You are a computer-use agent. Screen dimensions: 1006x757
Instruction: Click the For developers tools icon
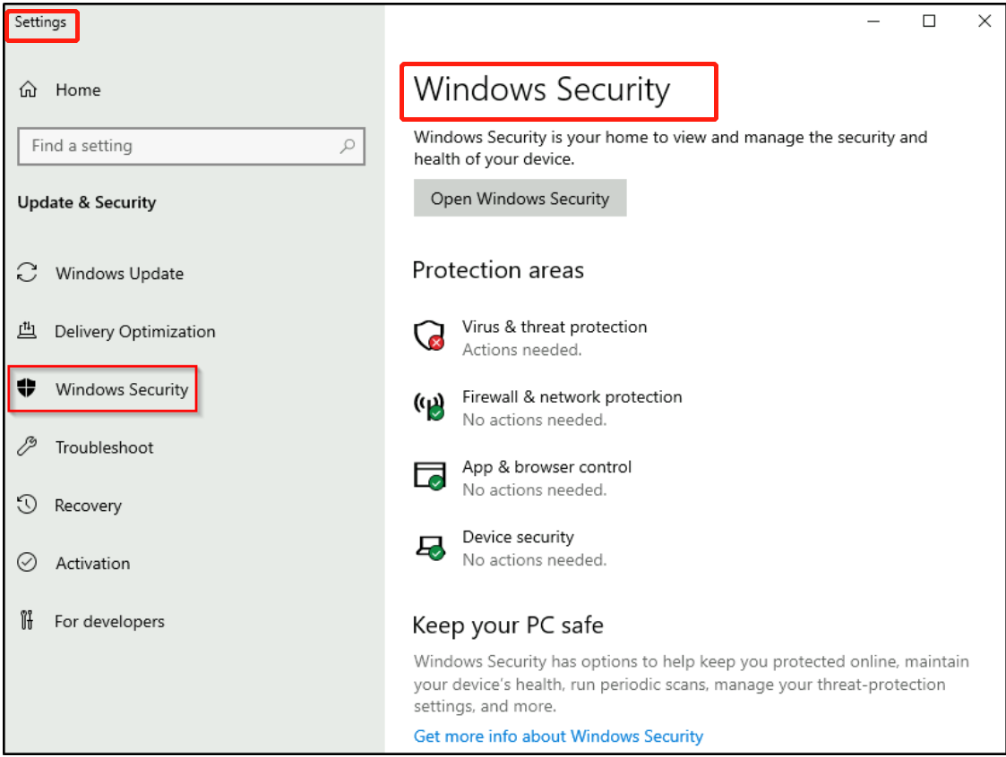click(x=28, y=621)
